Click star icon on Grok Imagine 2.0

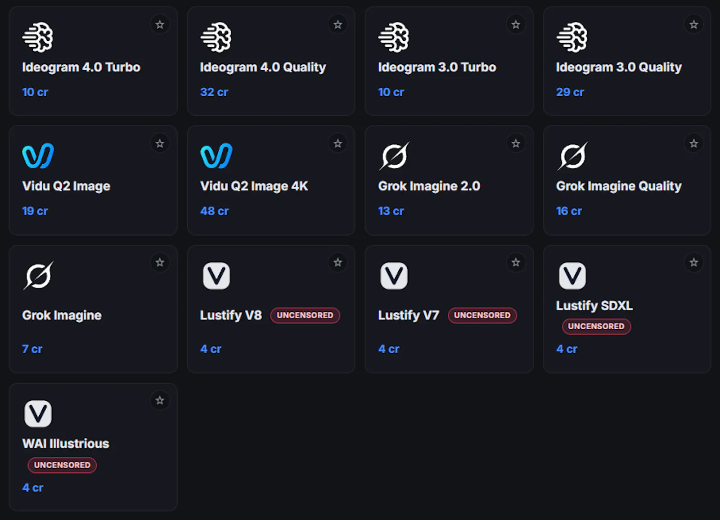(x=516, y=143)
